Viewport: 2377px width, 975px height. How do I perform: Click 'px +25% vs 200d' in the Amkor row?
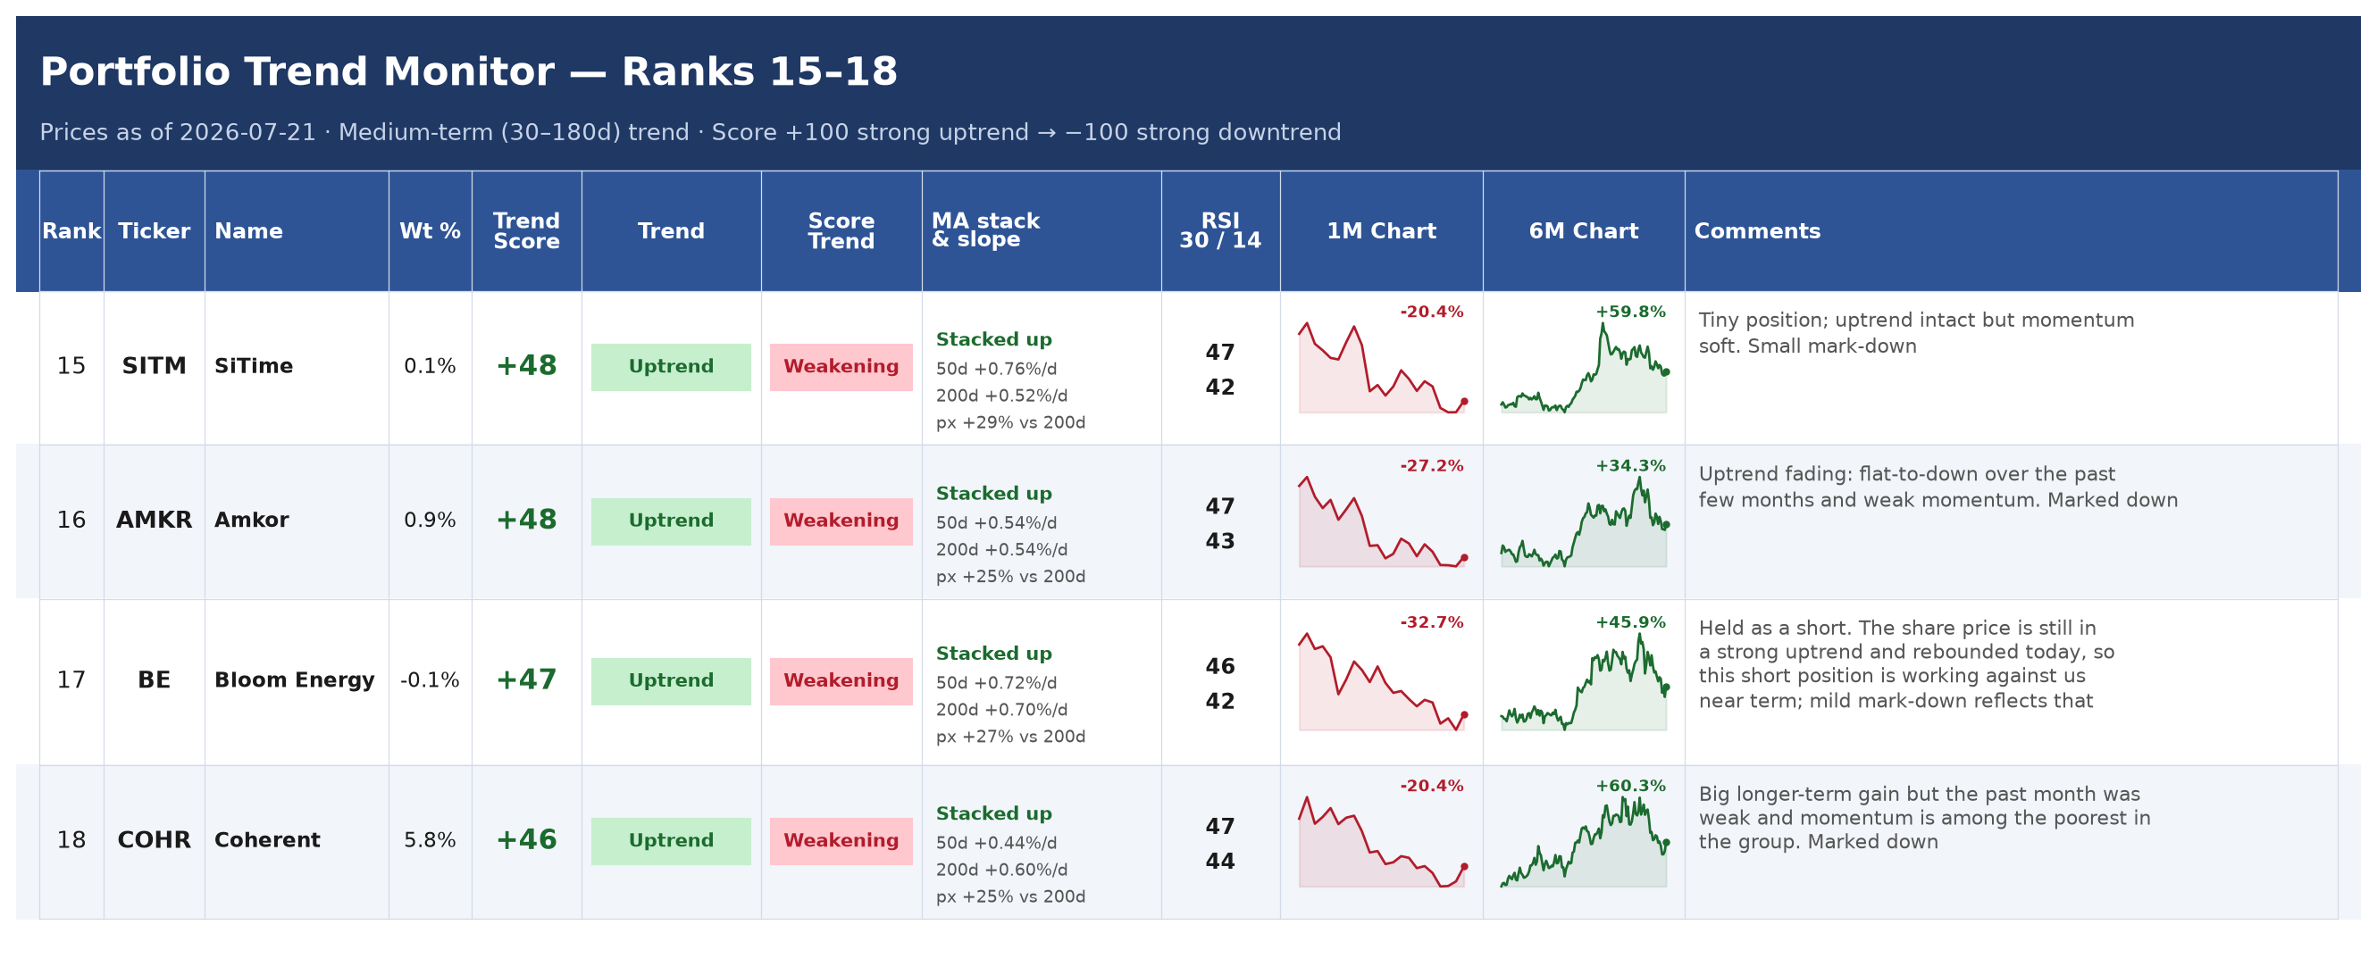(1010, 577)
